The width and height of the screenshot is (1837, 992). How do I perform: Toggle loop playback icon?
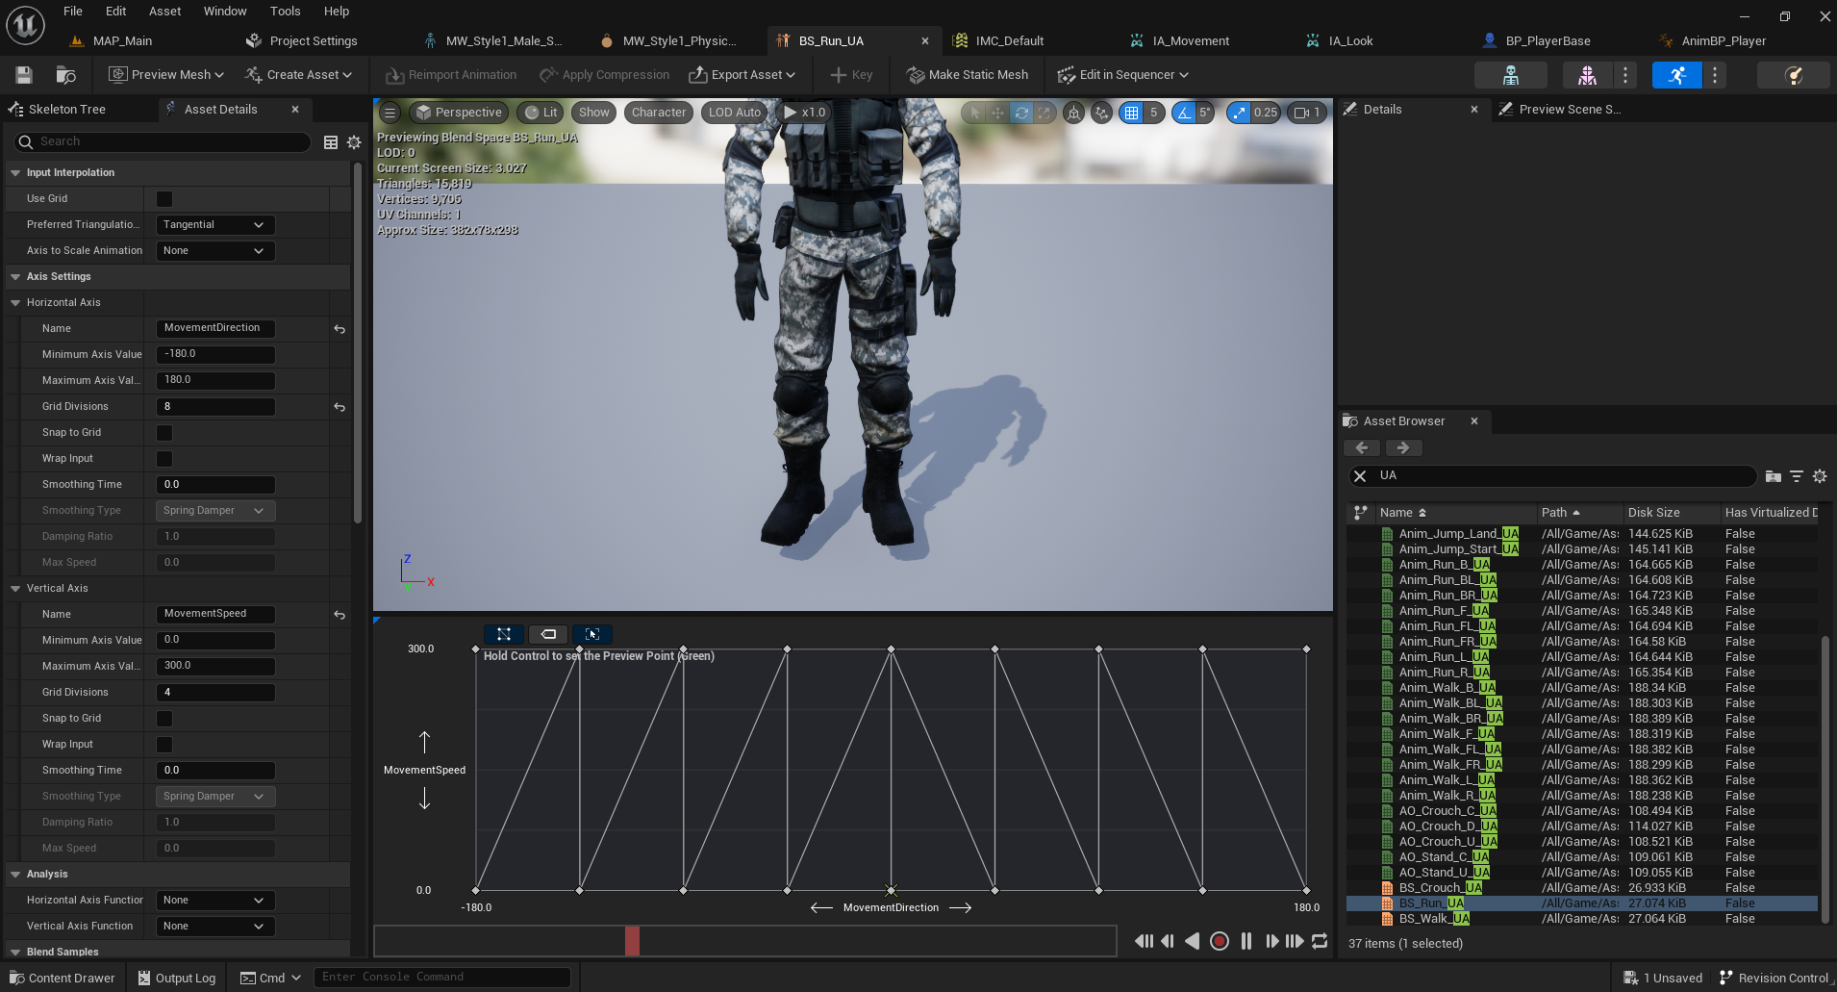pos(1320,941)
